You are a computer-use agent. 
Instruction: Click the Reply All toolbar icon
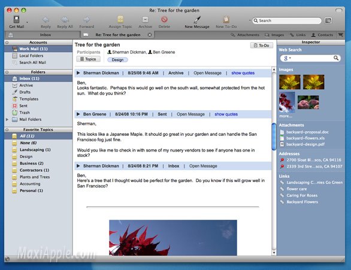65,20
